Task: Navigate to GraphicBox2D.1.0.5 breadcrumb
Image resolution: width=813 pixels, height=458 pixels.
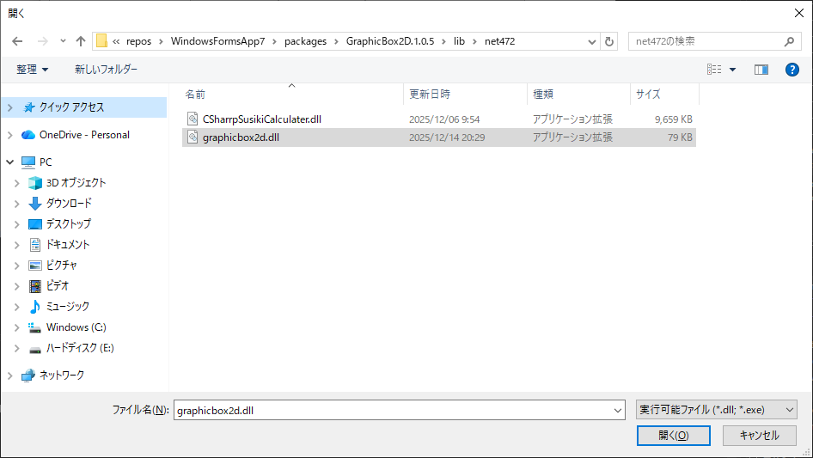Action: coord(390,41)
